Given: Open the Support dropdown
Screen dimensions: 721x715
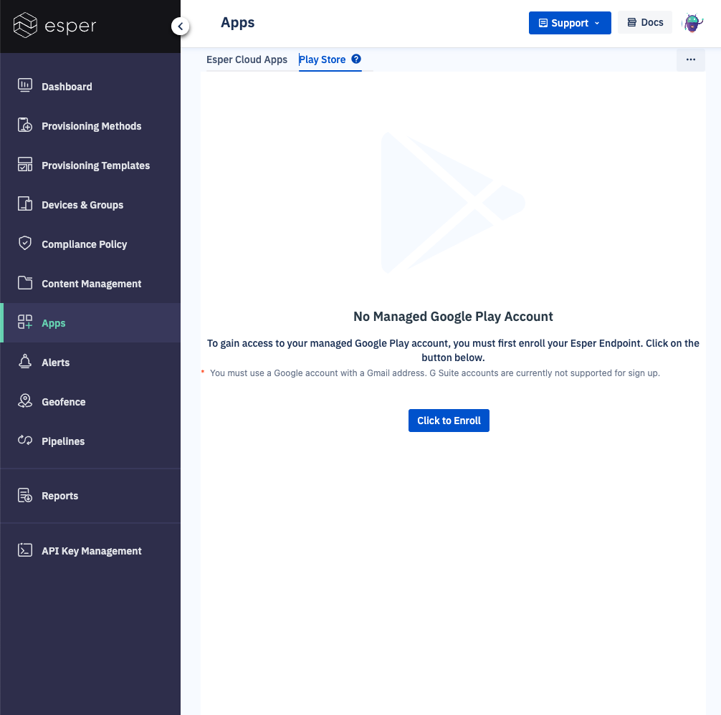Looking at the screenshot, I should (570, 23).
